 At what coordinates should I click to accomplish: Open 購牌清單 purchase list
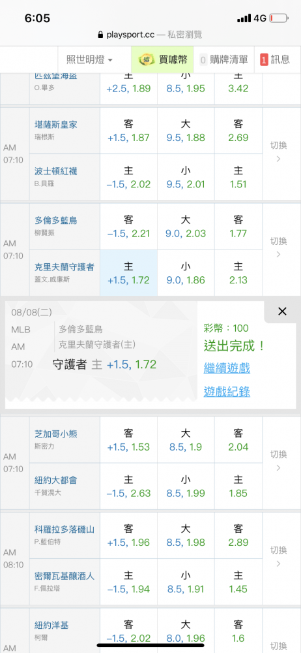[x=223, y=59]
